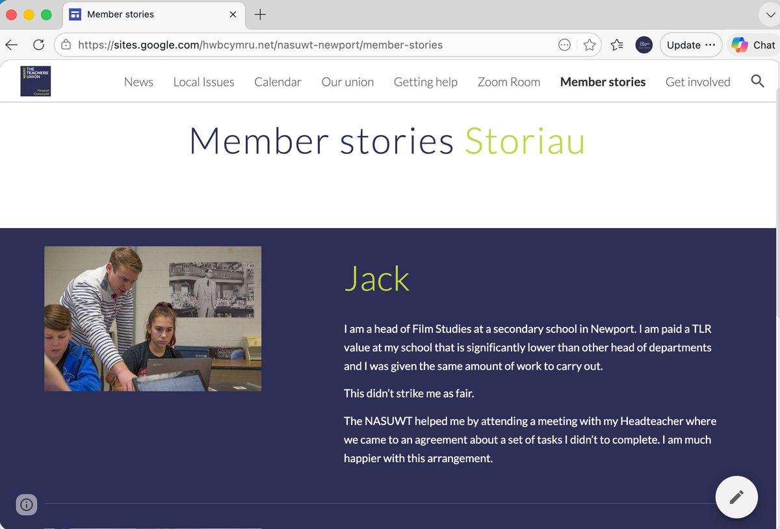Viewport: 780px width, 529px height.
Task: Navigate to Our union
Action: click(348, 82)
